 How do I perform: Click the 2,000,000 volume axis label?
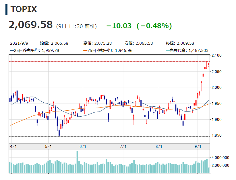point(220,166)
